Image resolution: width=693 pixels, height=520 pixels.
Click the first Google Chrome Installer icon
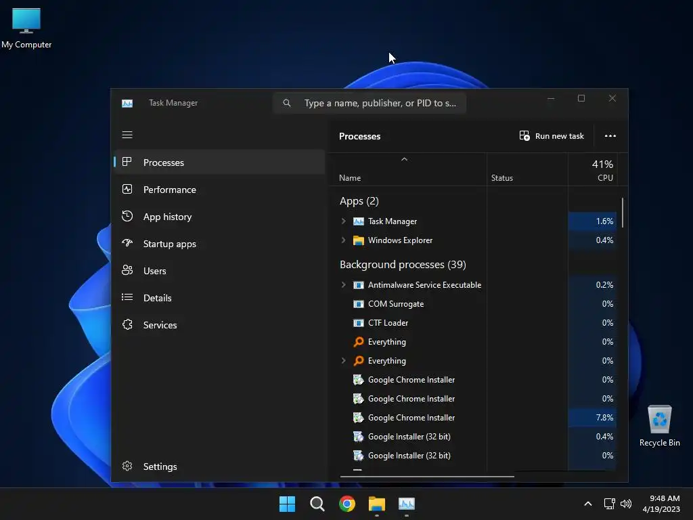click(359, 380)
